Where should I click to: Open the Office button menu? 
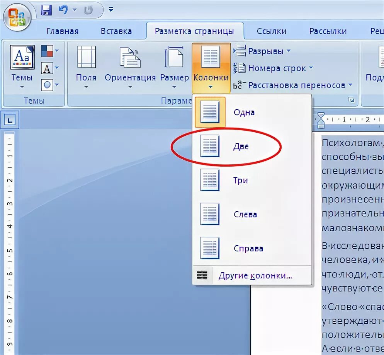coord(17,17)
